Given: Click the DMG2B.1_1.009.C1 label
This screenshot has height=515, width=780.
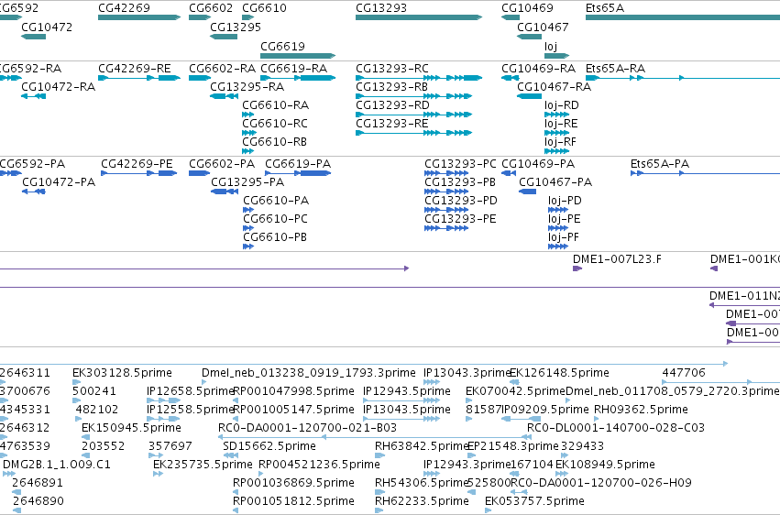Looking at the screenshot, I should coord(57,465).
